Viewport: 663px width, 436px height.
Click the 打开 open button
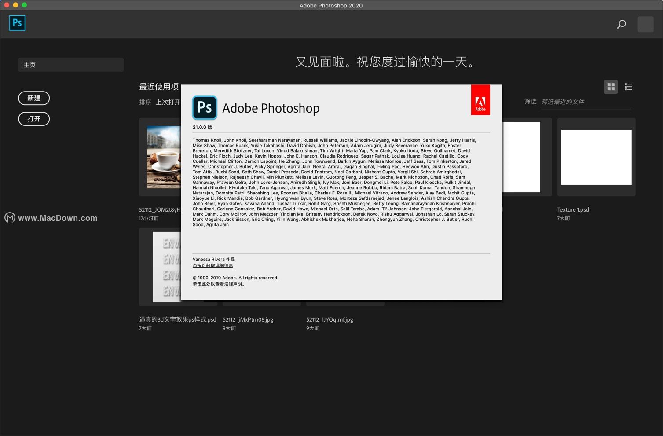pyautogui.click(x=34, y=119)
